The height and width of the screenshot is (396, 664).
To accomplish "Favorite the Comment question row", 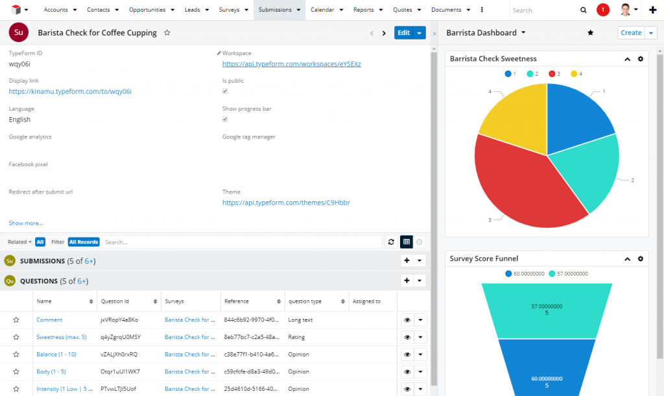I will coord(16,320).
